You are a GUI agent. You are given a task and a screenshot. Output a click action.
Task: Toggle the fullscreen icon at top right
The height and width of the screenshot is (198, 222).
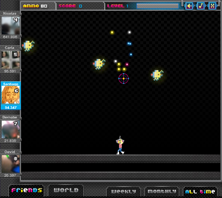pos(212,6)
